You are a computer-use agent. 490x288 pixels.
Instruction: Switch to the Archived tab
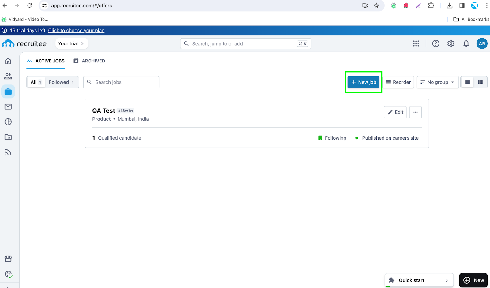pyautogui.click(x=89, y=61)
